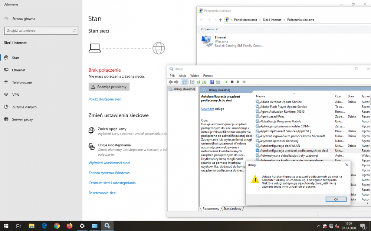Click the Up arrow in Połączenia sieciowe
Image resolution: width=371 pixels, height=231 pixels.
coord(220,20)
